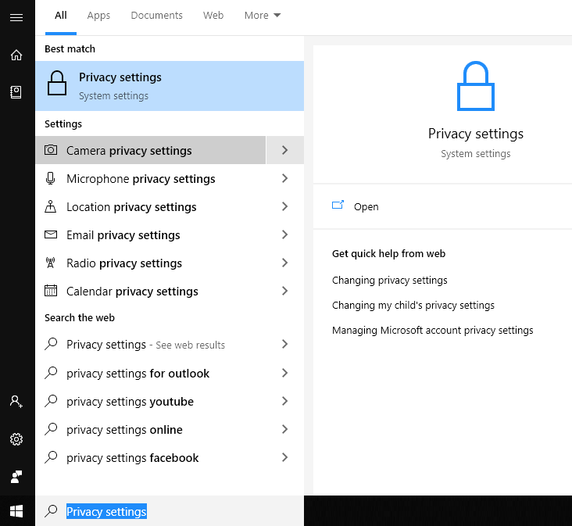Expand Radio privacy settings arrow

tap(285, 263)
